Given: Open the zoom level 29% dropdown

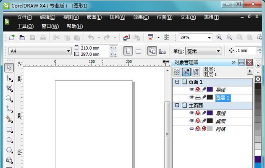Looking at the screenshot, I should click(209, 37).
